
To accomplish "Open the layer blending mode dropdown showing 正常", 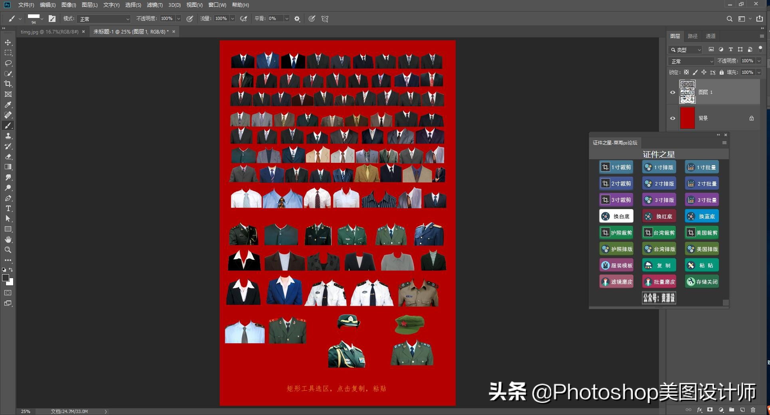I will tap(691, 61).
